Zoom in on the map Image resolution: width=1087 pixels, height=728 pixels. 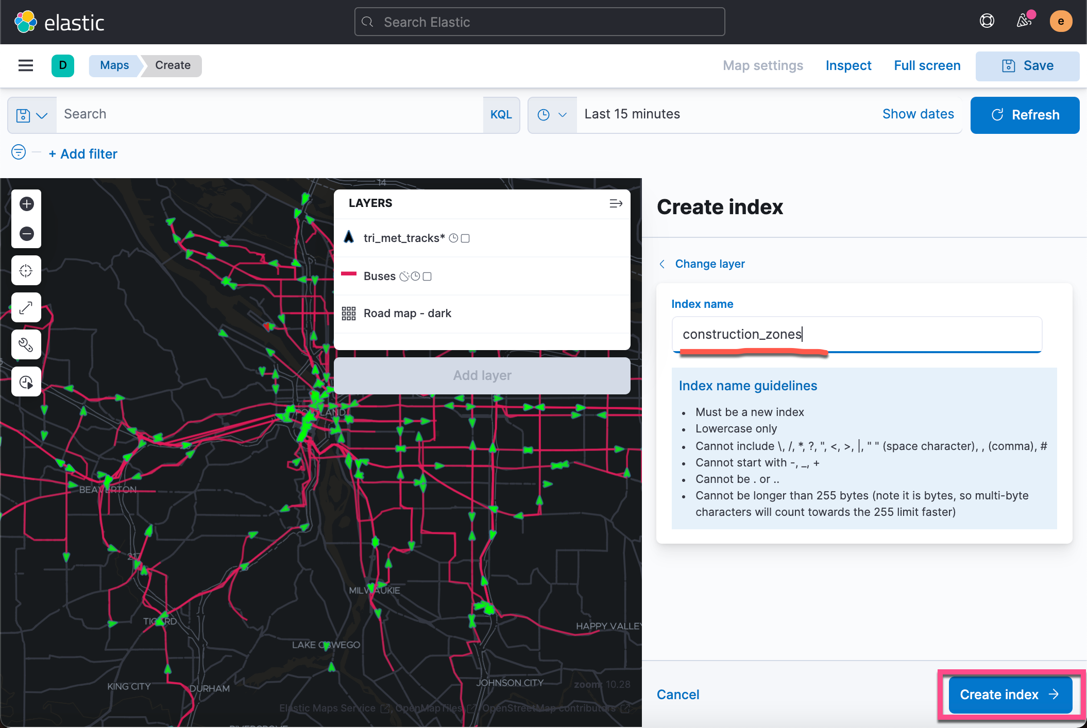(26, 204)
